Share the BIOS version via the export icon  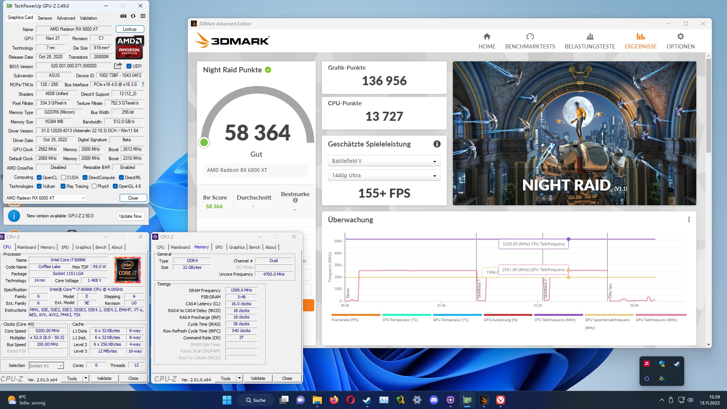118,66
